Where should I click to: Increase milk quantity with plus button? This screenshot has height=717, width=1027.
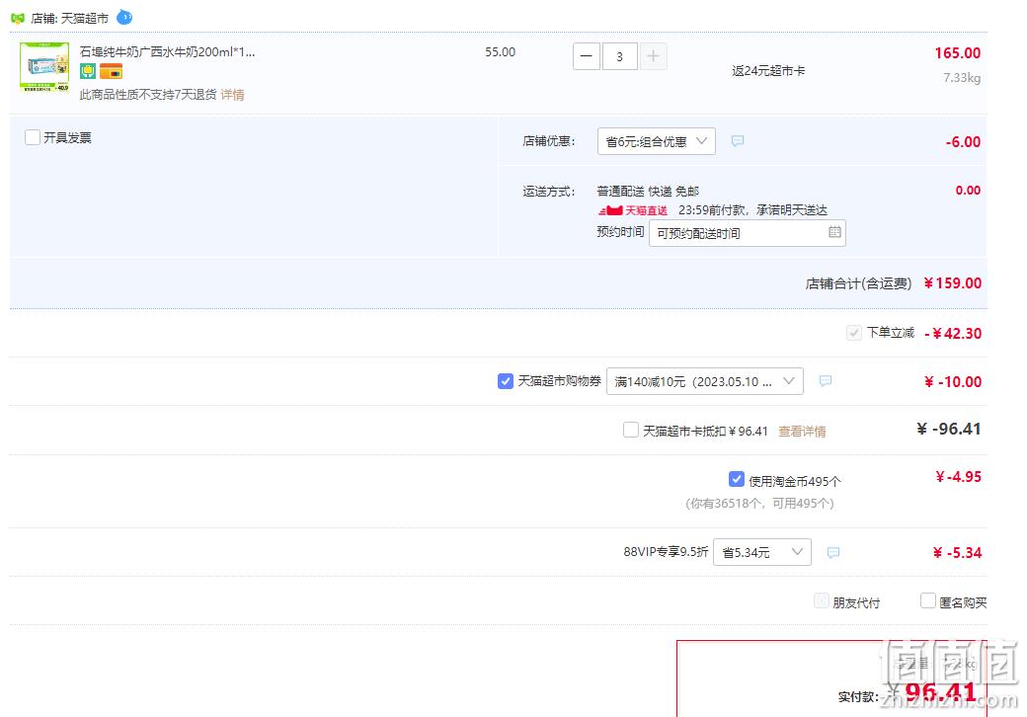pyautogui.click(x=653, y=56)
